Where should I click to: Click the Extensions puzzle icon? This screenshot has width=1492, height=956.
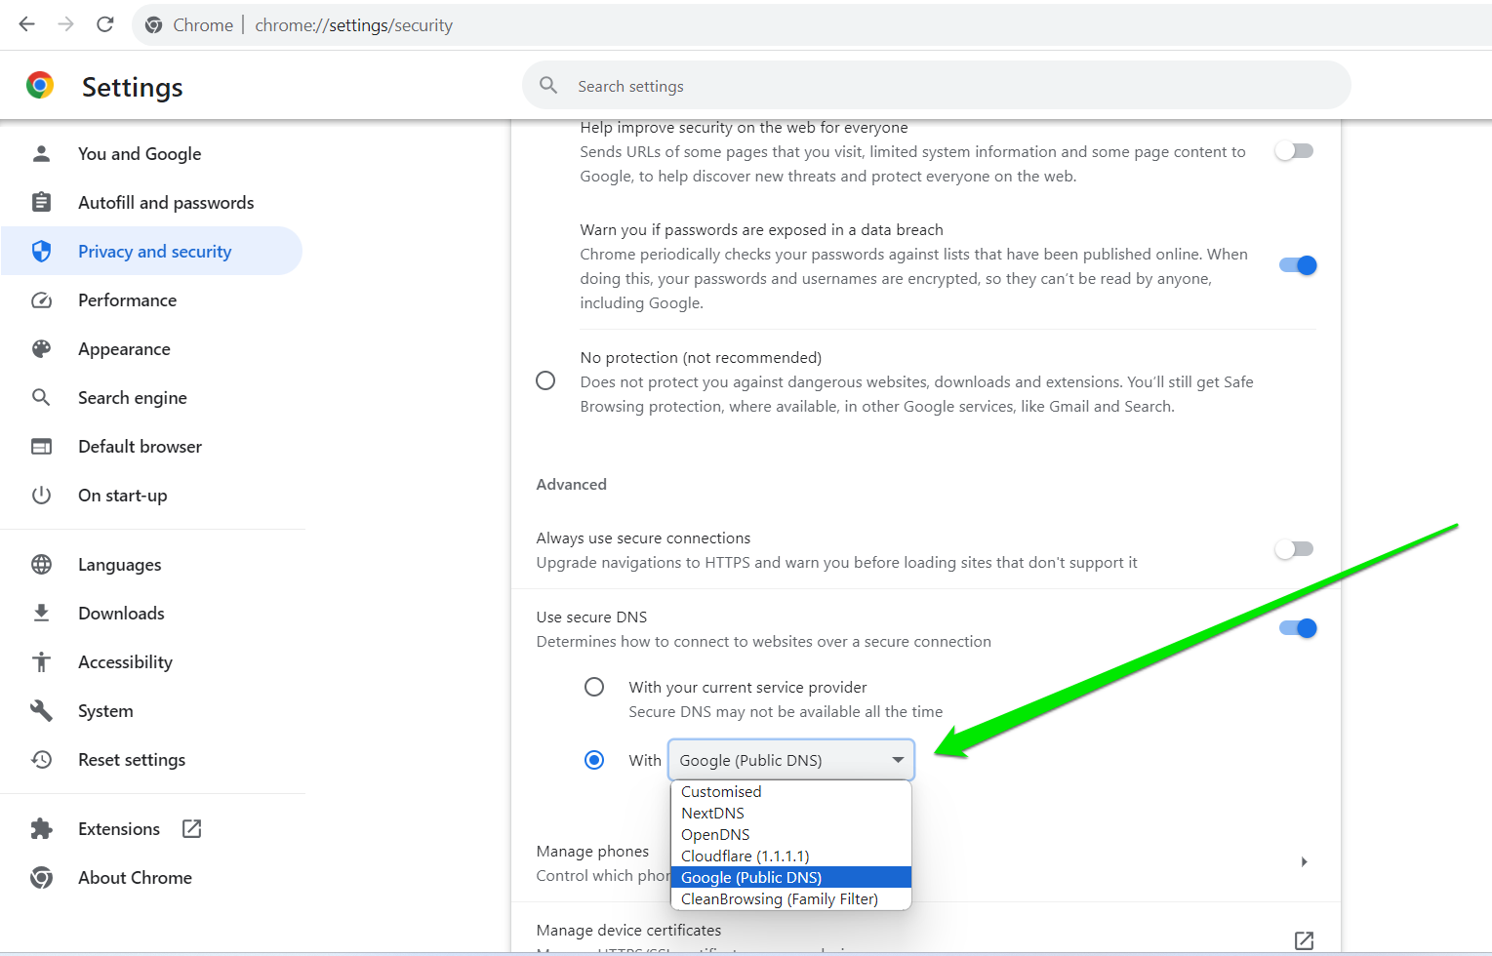click(x=41, y=828)
